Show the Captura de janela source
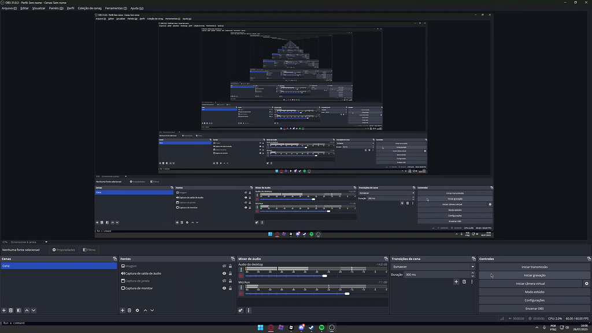 tap(224, 281)
